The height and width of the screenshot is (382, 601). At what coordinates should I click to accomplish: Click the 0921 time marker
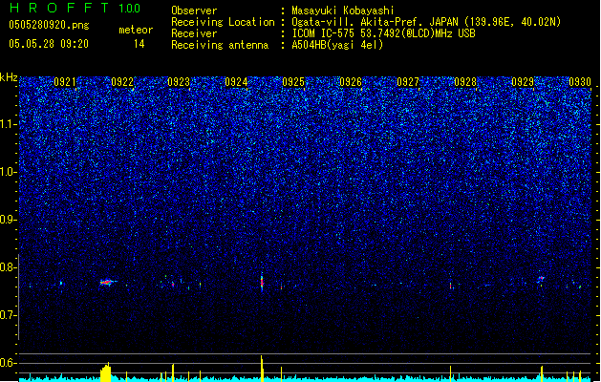pos(65,82)
